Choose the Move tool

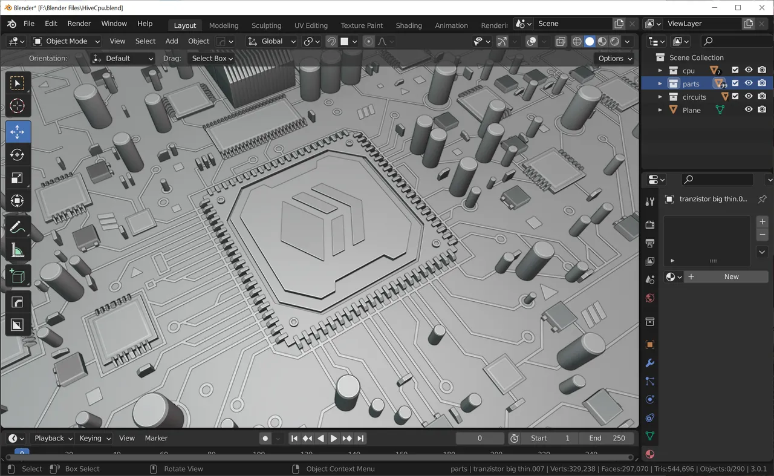18,132
